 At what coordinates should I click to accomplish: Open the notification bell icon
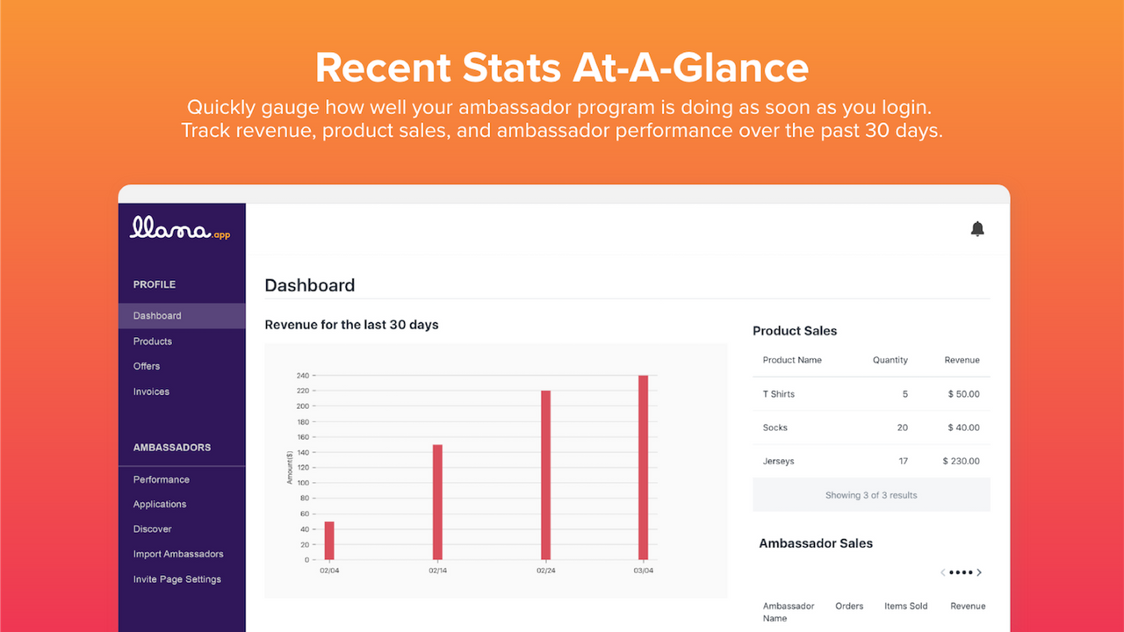pos(977,228)
